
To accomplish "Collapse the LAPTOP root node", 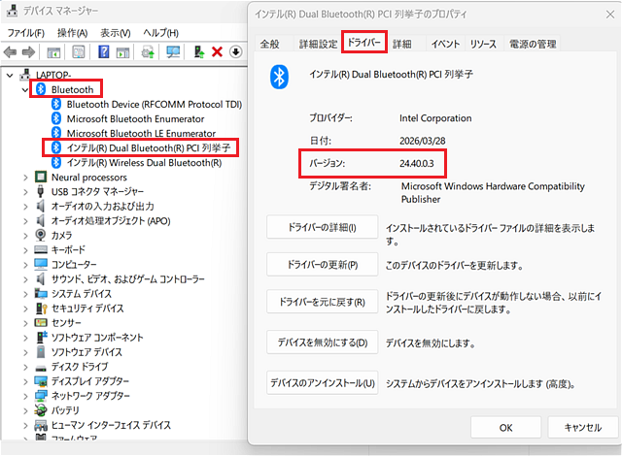I will coord(10,75).
